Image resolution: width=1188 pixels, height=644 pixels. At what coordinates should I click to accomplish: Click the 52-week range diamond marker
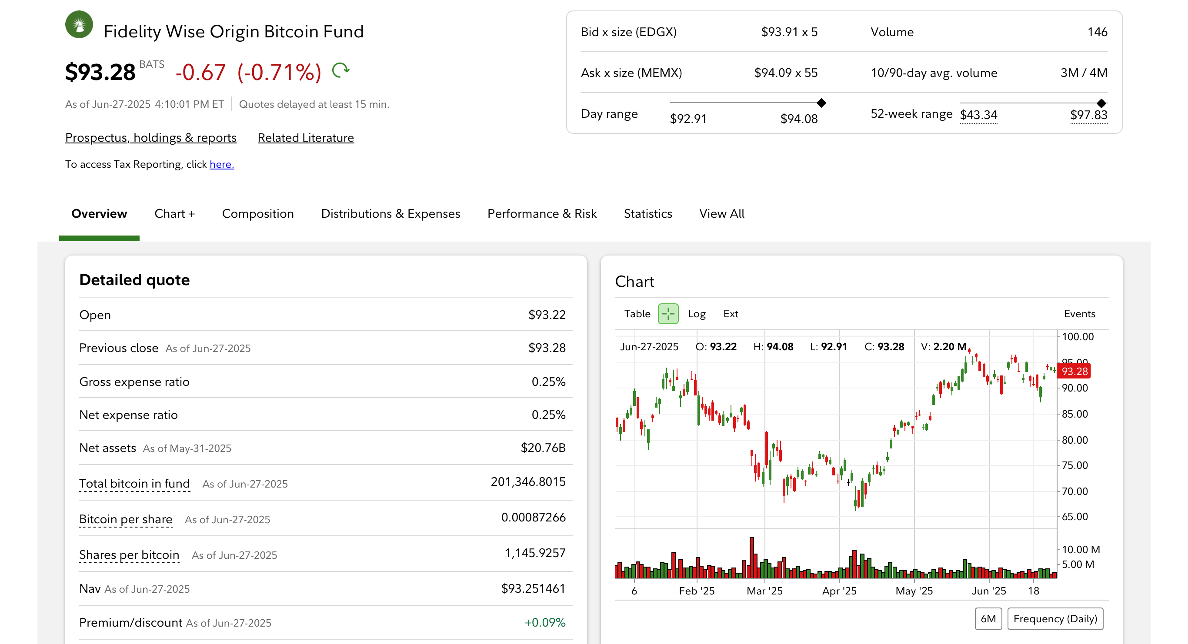(x=1101, y=103)
